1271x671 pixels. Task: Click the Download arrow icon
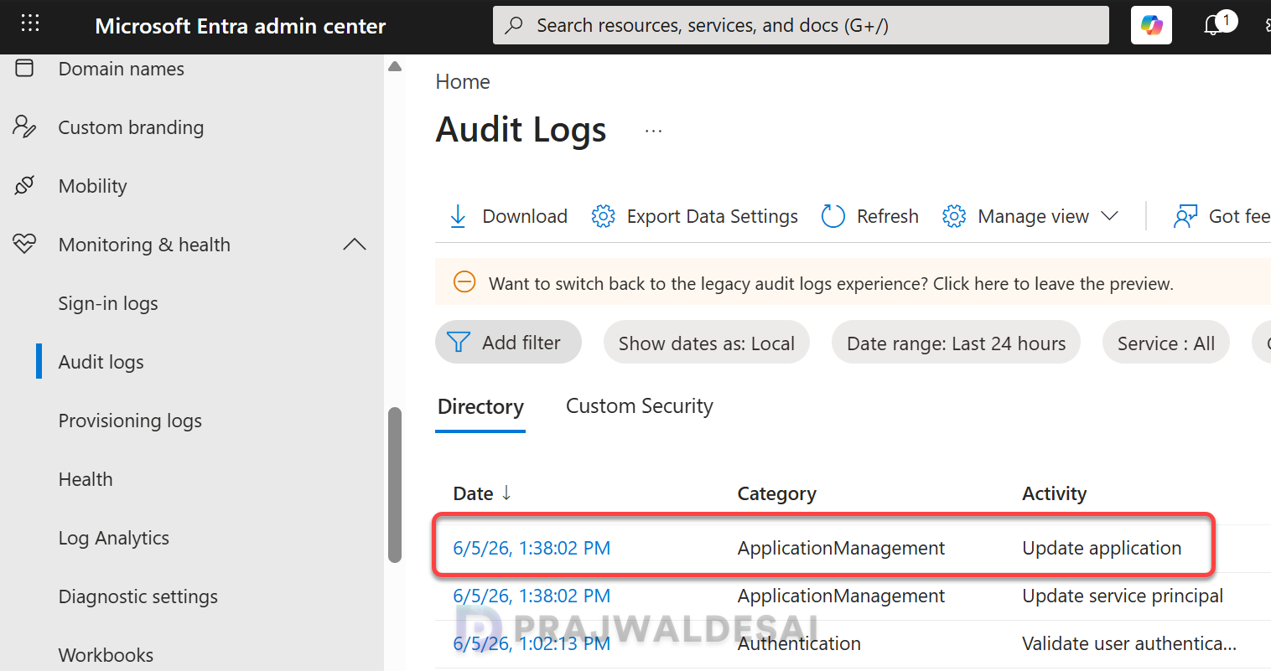[x=458, y=216]
